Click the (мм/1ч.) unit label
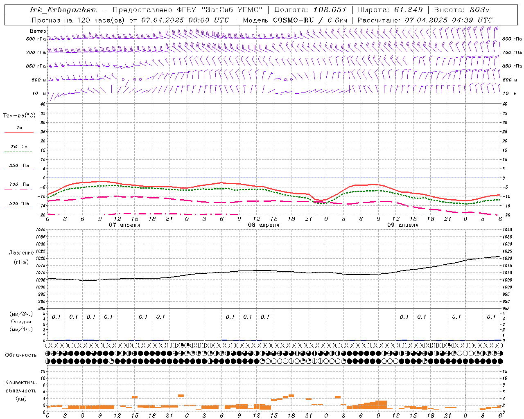This screenshot has width=524, height=419. [21, 329]
